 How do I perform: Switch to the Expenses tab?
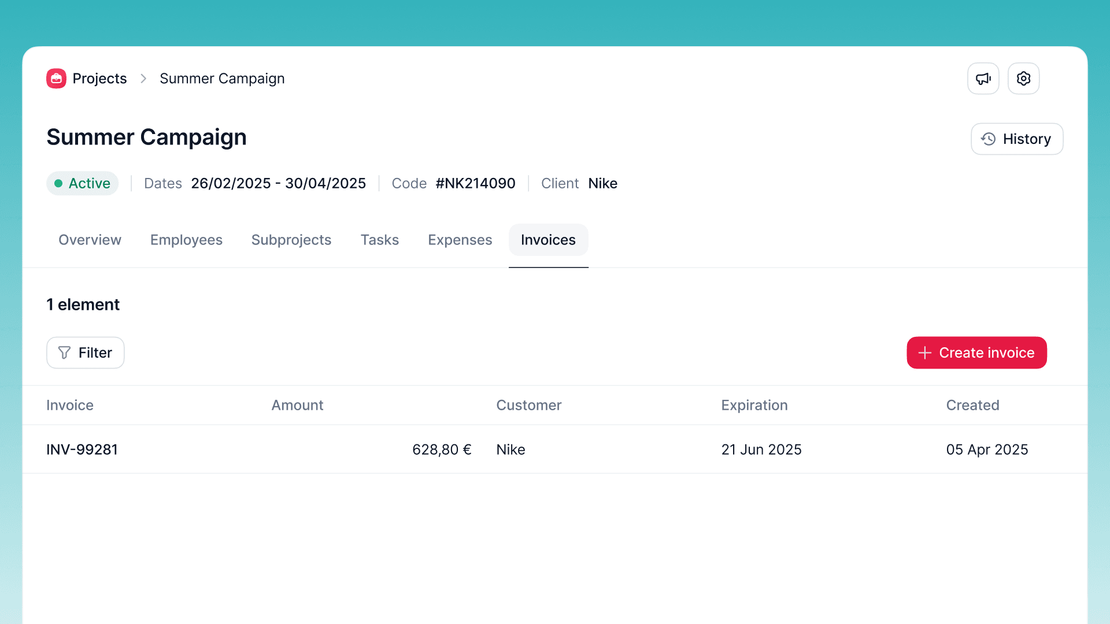point(460,240)
